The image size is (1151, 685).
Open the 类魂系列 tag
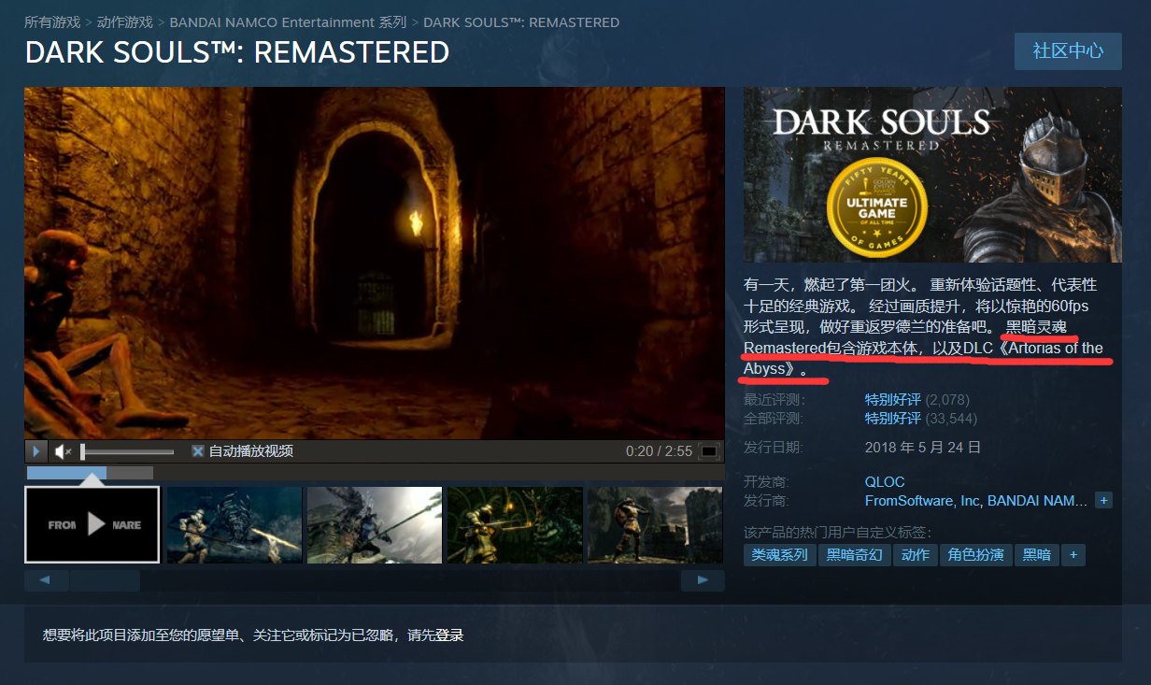780,555
